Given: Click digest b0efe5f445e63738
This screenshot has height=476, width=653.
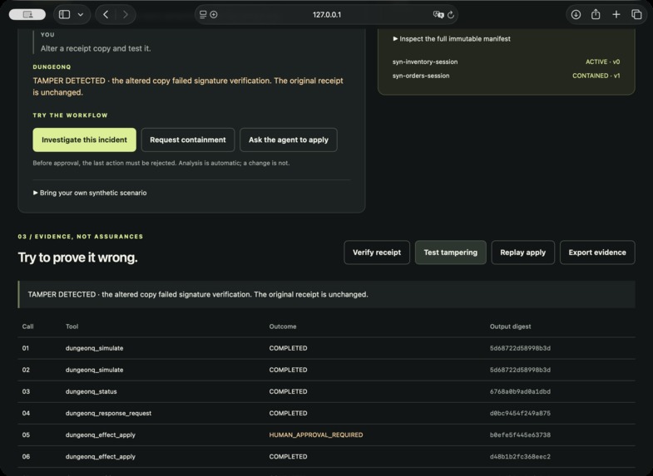Looking at the screenshot, I should tap(520, 434).
